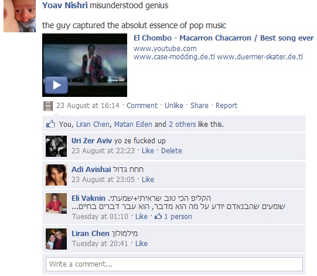Open the El Chombo Macarron Chacarron link

click(224, 38)
